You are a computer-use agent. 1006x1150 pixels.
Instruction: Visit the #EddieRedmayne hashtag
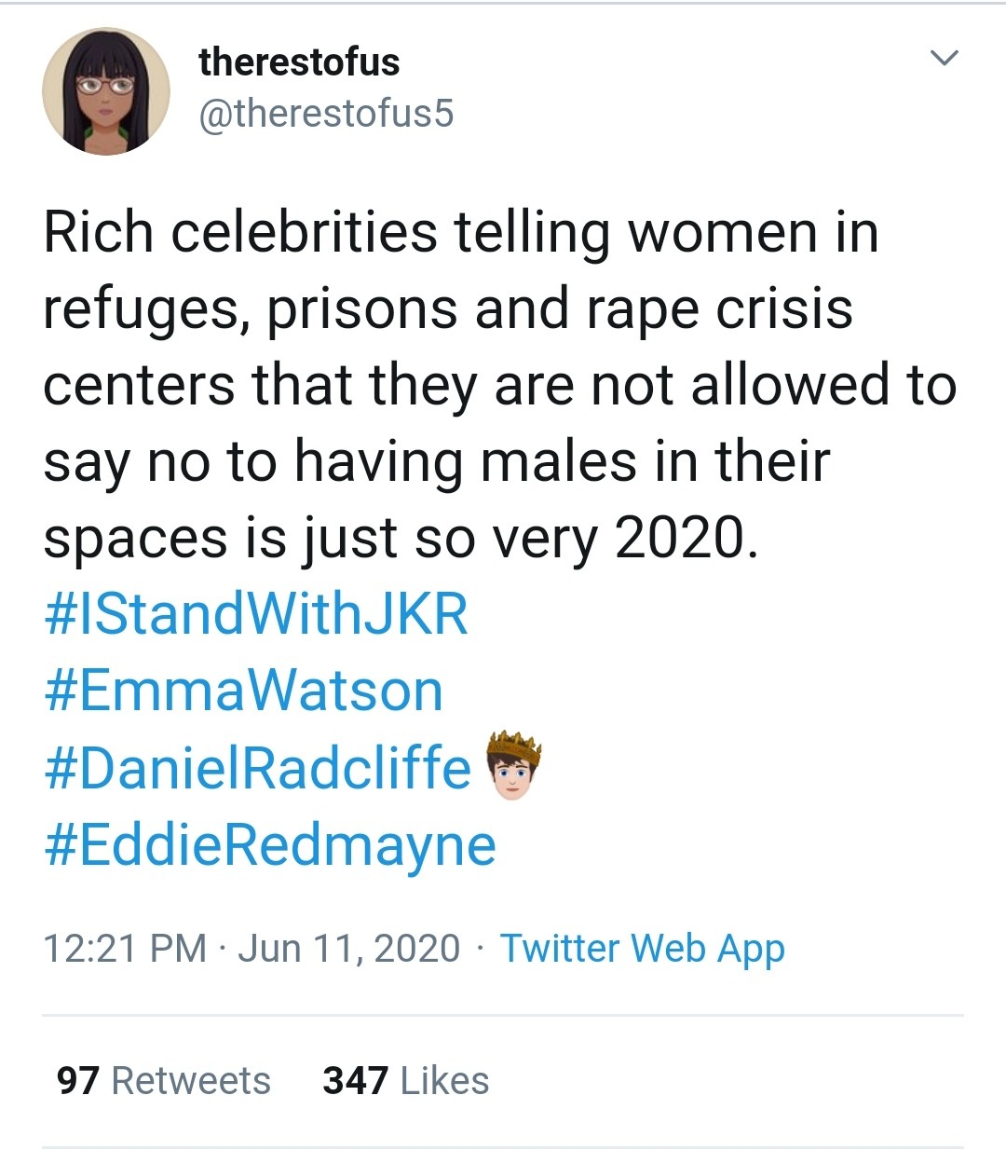pos(269,845)
